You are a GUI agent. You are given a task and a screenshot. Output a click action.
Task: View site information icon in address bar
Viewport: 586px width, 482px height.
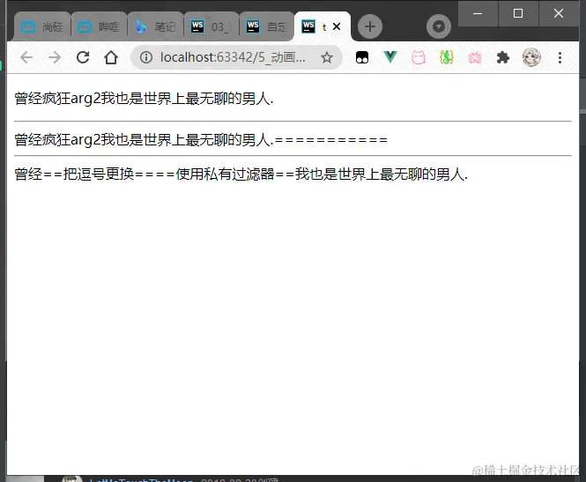(x=146, y=57)
